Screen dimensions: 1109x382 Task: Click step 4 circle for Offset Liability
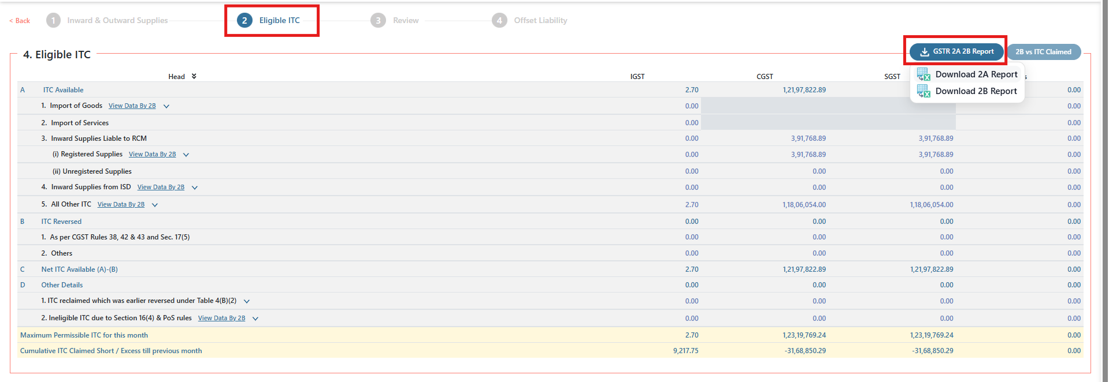[499, 21]
